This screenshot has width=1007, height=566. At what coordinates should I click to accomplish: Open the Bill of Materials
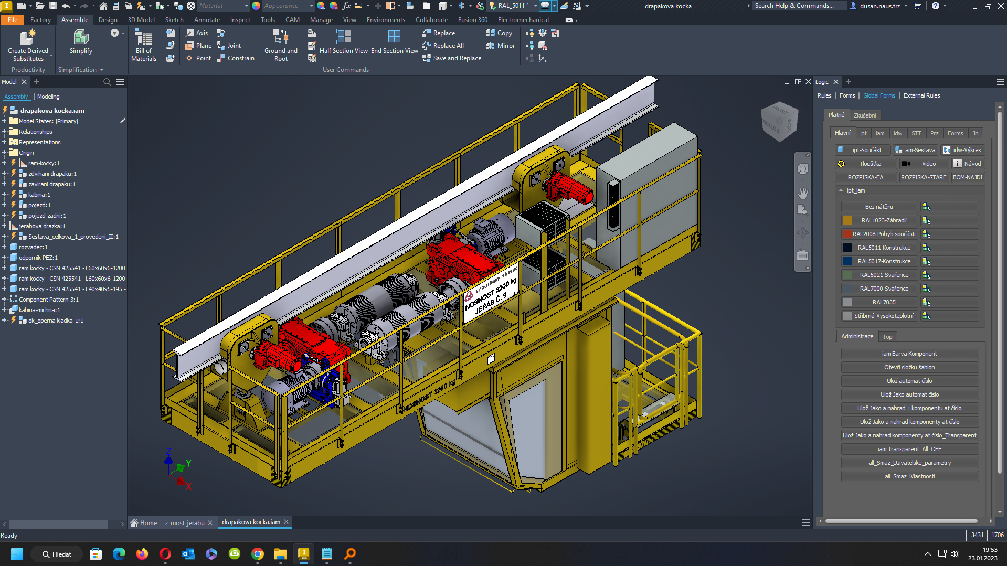[x=143, y=45]
